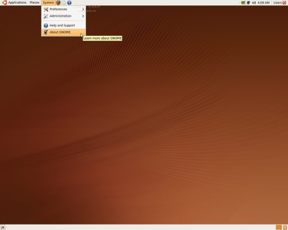
Task: Open the network monitor tray icon
Action: (248, 2)
